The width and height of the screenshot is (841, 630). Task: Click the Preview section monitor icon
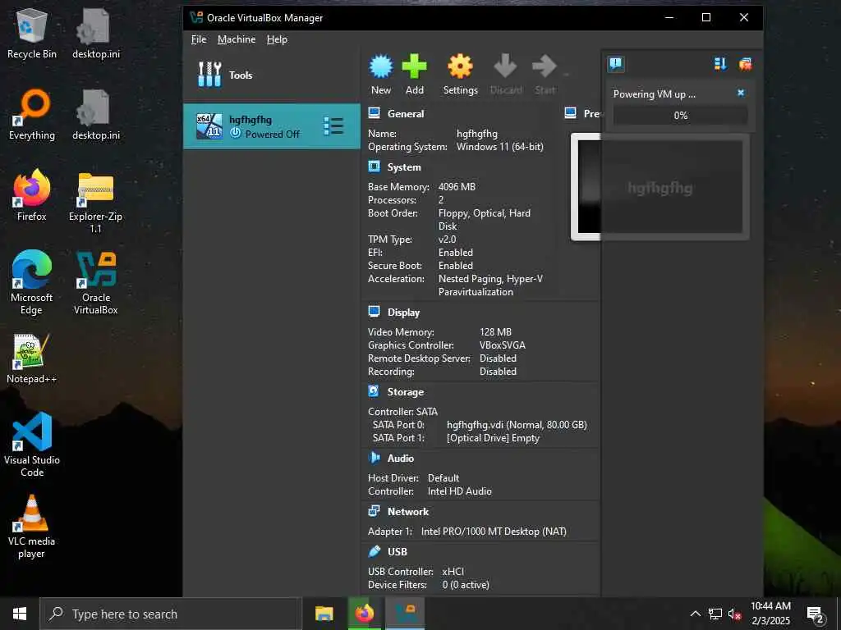(x=571, y=113)
